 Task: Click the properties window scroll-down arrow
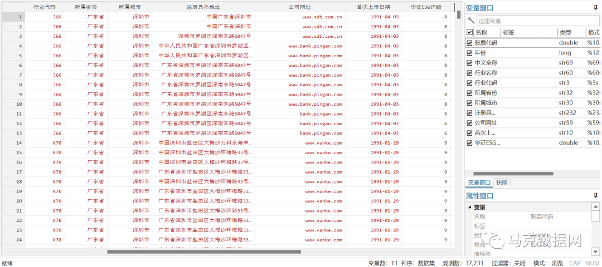pyautogui.click(x=595, y=251)
